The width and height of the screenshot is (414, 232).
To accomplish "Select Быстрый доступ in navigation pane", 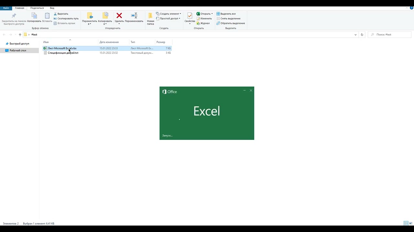I will pyautogui.click(x=19, y=43).
